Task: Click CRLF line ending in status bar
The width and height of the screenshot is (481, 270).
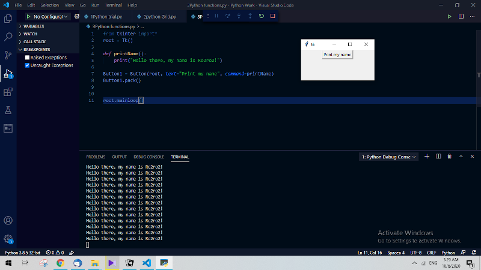Action: tap(431, 253)
